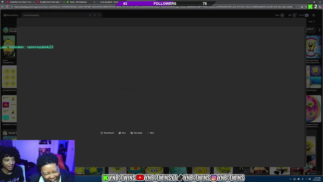Open the Spongebob Is Now thumbnail on left
Screen dimensions: 323x182
point(9,109)
